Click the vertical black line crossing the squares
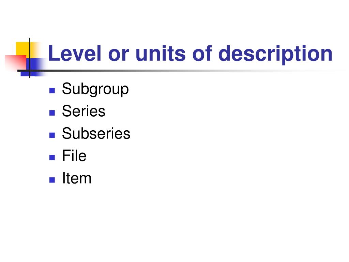349x262 pixels. point(30,58)
